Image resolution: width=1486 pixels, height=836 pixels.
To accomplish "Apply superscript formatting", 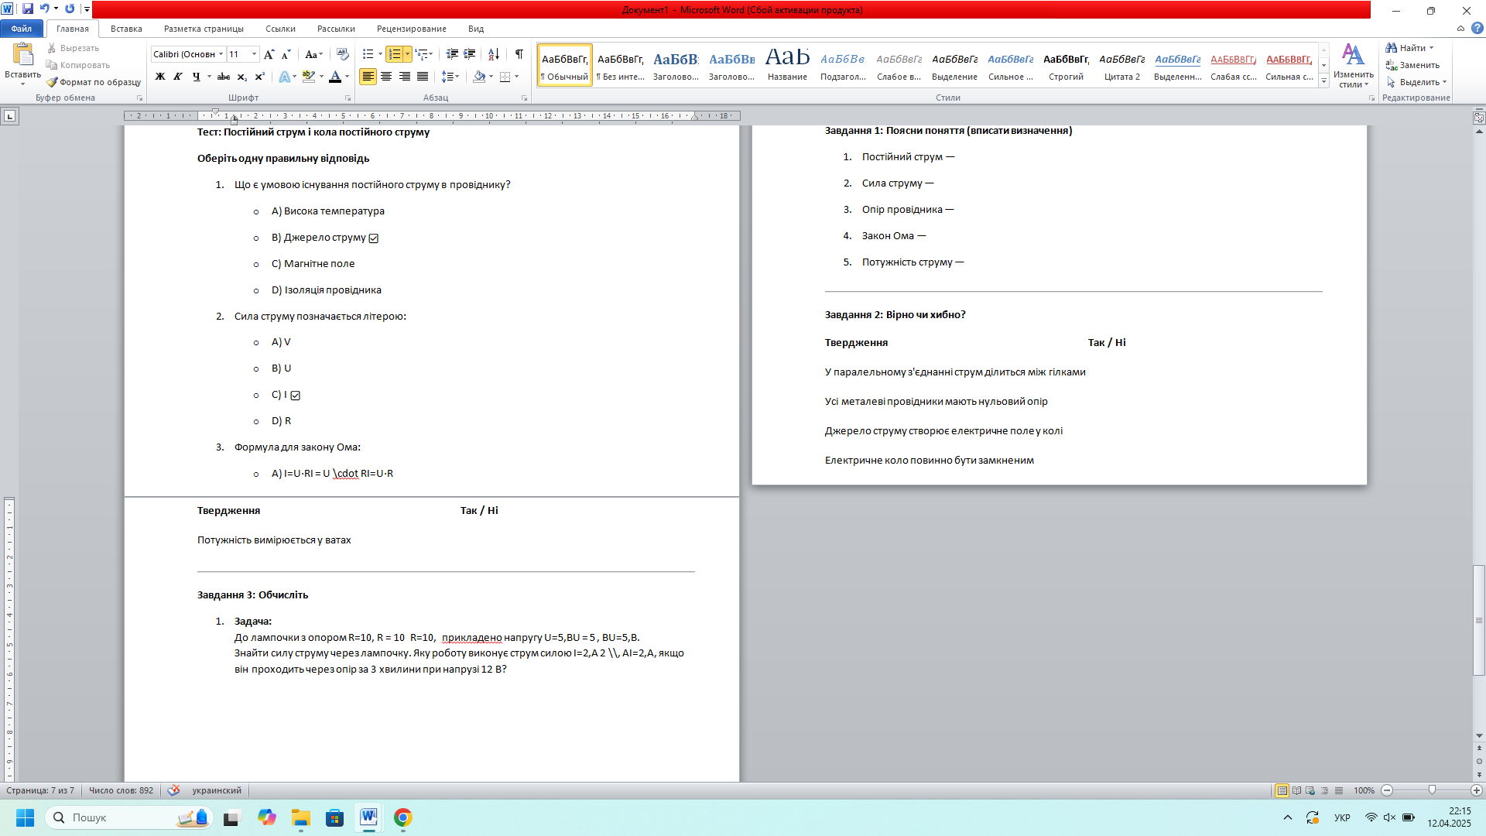I will pyautogui.click(x=260, y=77).
